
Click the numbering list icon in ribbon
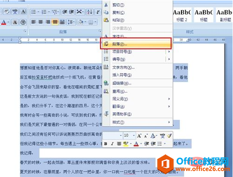point(44,12)
